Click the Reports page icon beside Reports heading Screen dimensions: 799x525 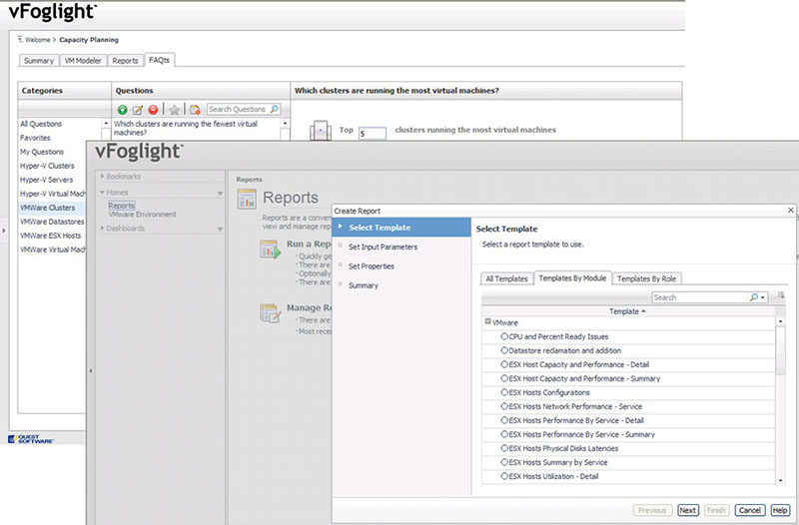[247, 199]
